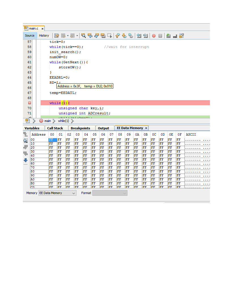
Task: Click Toggle Bookmark icon
Action: (131, 36)
